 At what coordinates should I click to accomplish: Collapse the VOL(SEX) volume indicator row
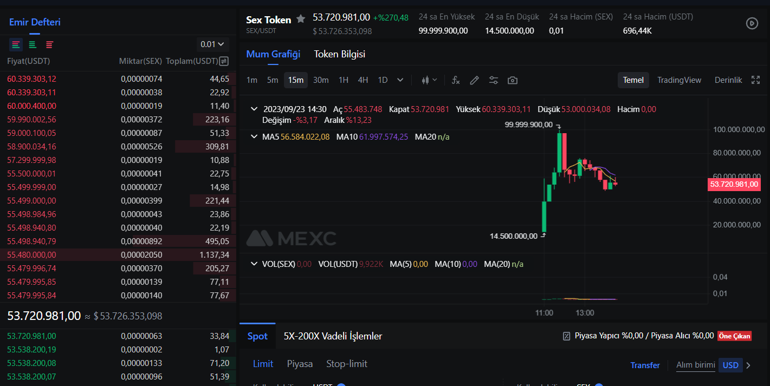[254, 264]
